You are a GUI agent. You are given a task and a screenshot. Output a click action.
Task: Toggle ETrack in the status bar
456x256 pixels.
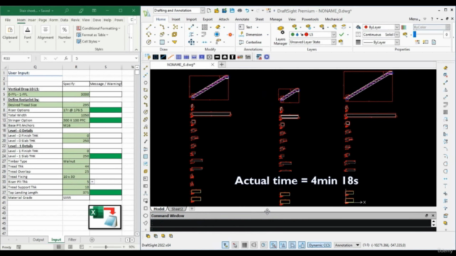click(283, 245)
